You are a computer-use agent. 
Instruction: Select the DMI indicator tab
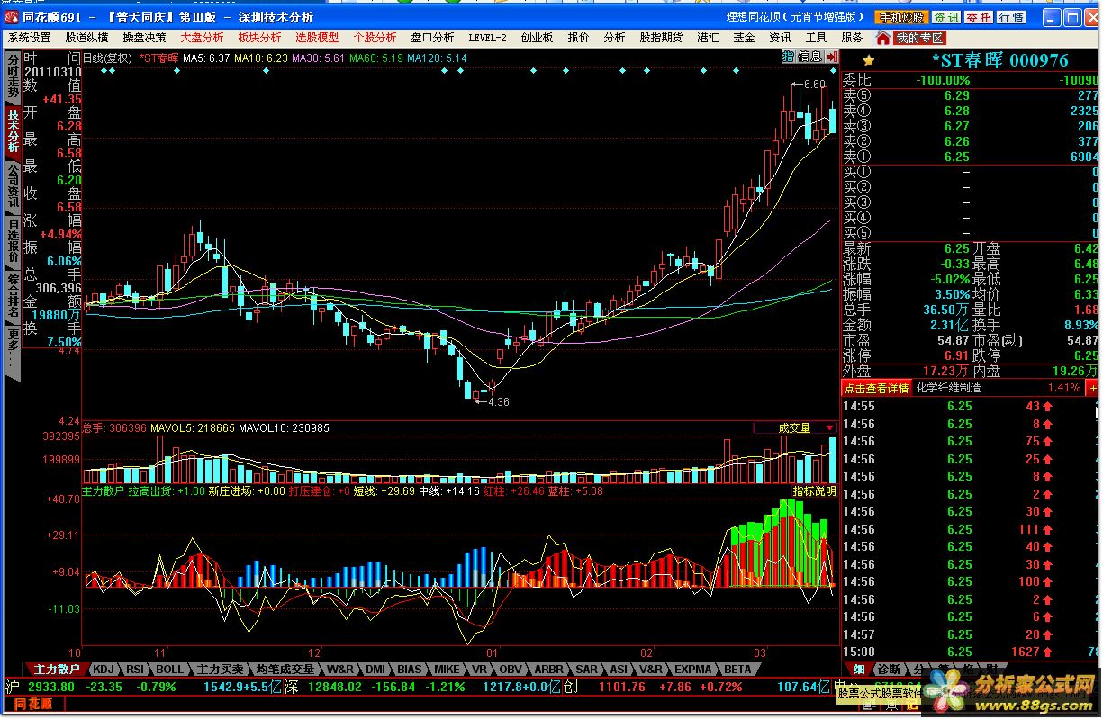375,670
